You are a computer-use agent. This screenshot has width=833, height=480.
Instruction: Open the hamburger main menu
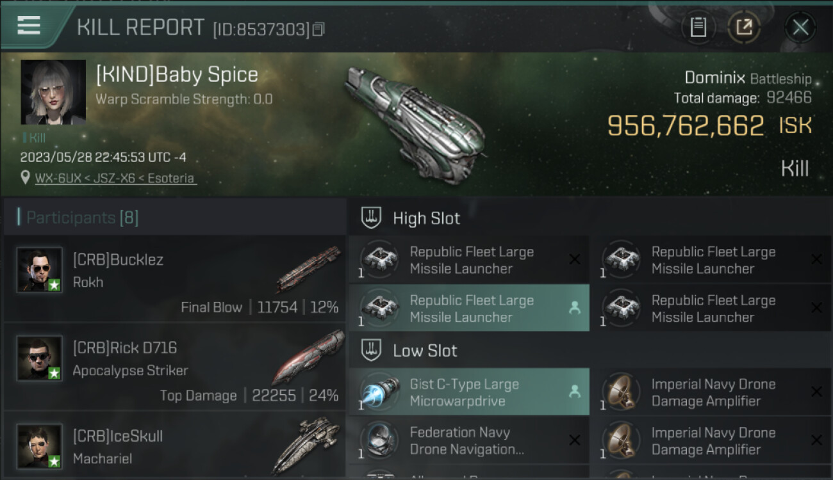[29, 26]
